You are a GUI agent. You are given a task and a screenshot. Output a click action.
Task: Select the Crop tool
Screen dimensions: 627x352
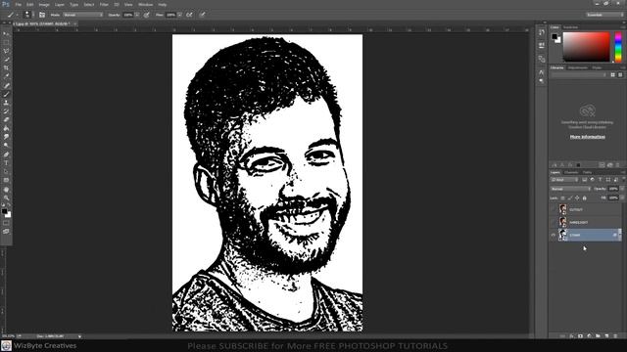point(6,68)
